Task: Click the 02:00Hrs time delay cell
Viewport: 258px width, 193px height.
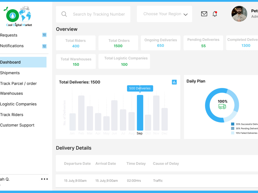Action: tap(134, 181)
